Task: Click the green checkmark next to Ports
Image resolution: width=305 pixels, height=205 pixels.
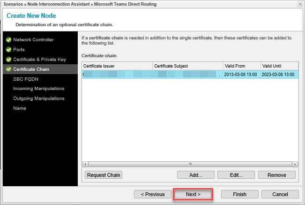Action: [8, 50]
